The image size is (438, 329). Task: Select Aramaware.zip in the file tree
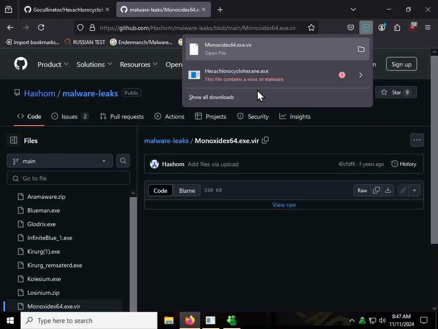click(x=46, y=197)
